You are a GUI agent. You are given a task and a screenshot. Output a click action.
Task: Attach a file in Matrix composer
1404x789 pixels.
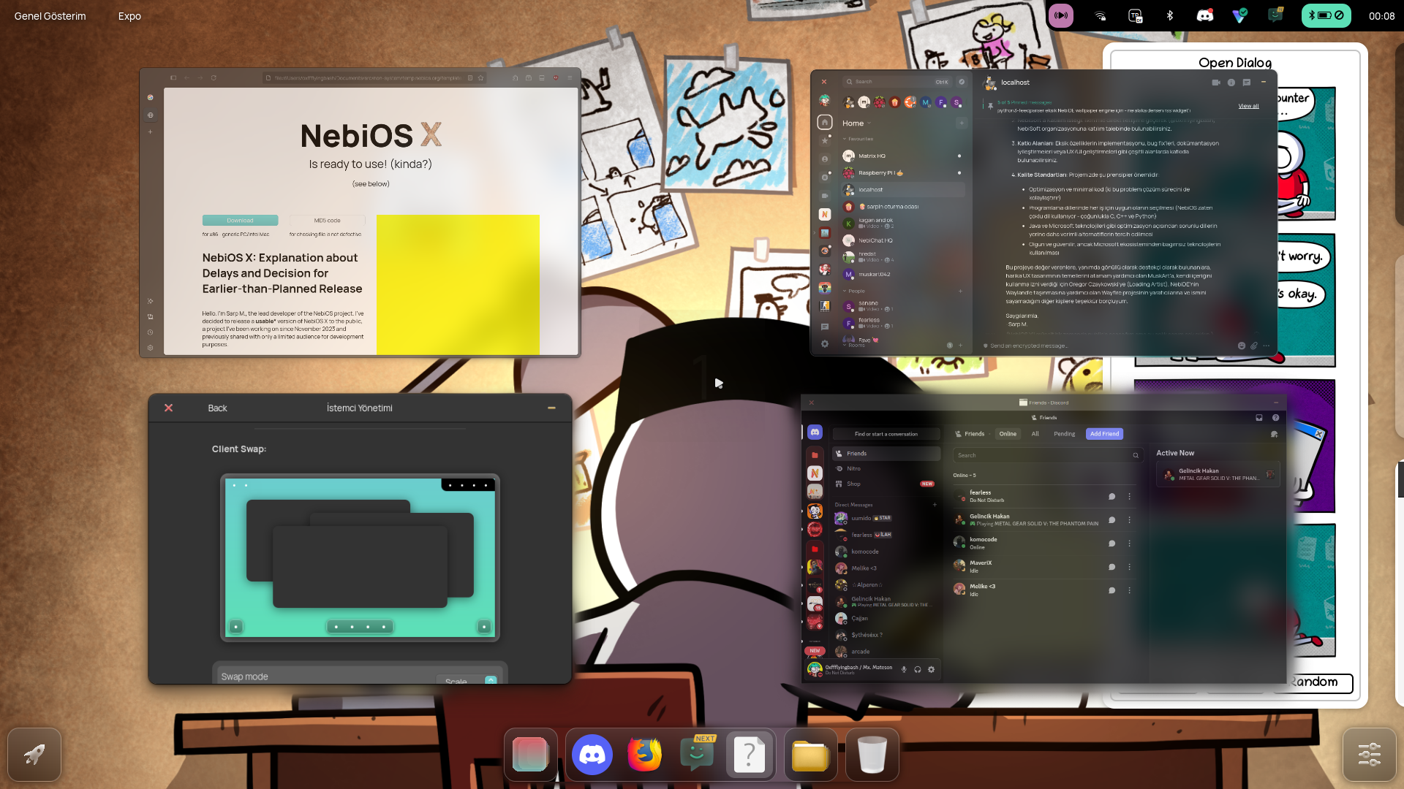coord(1254,346)
